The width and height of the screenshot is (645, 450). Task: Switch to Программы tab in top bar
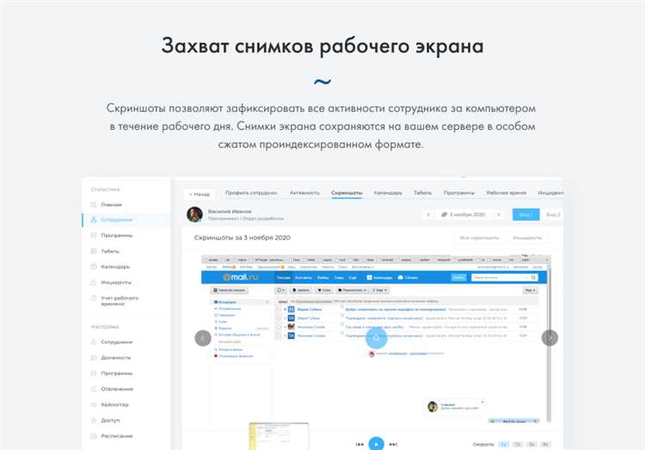[458, 193]
